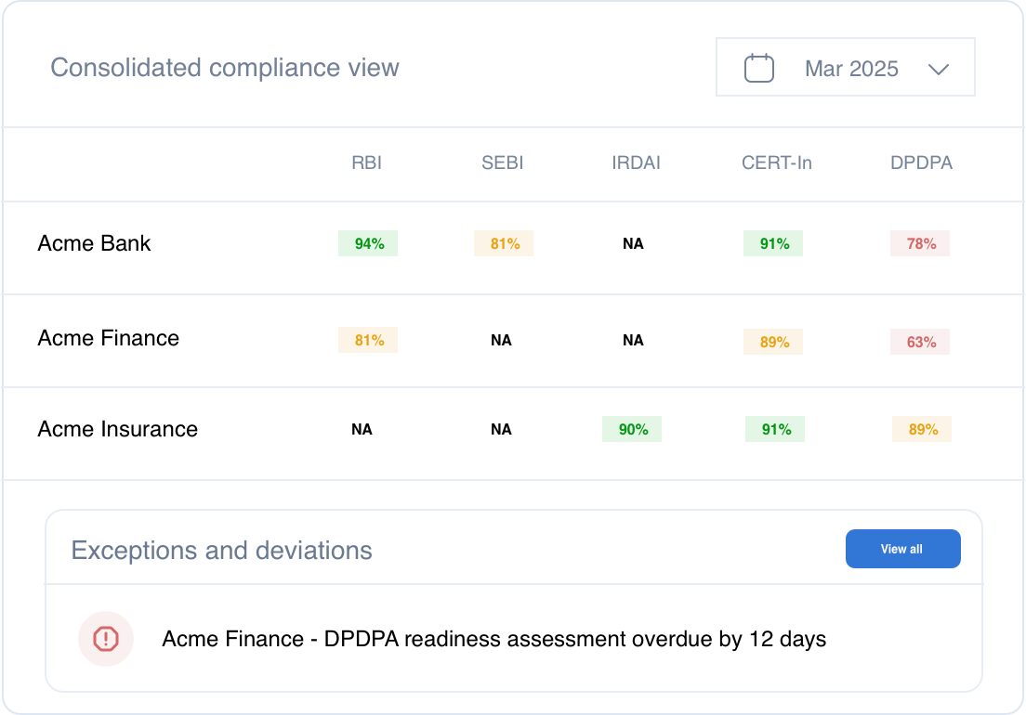Click the Exceptions and deviations heading
1026x715 pixels.
point(221,551)
